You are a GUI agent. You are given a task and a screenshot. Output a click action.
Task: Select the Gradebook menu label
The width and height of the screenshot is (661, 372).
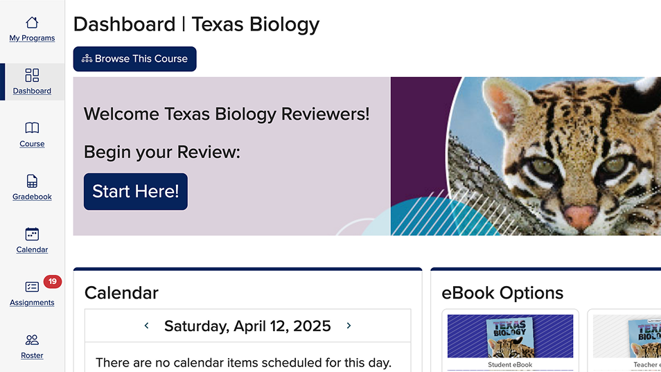(x=32, y=197)
